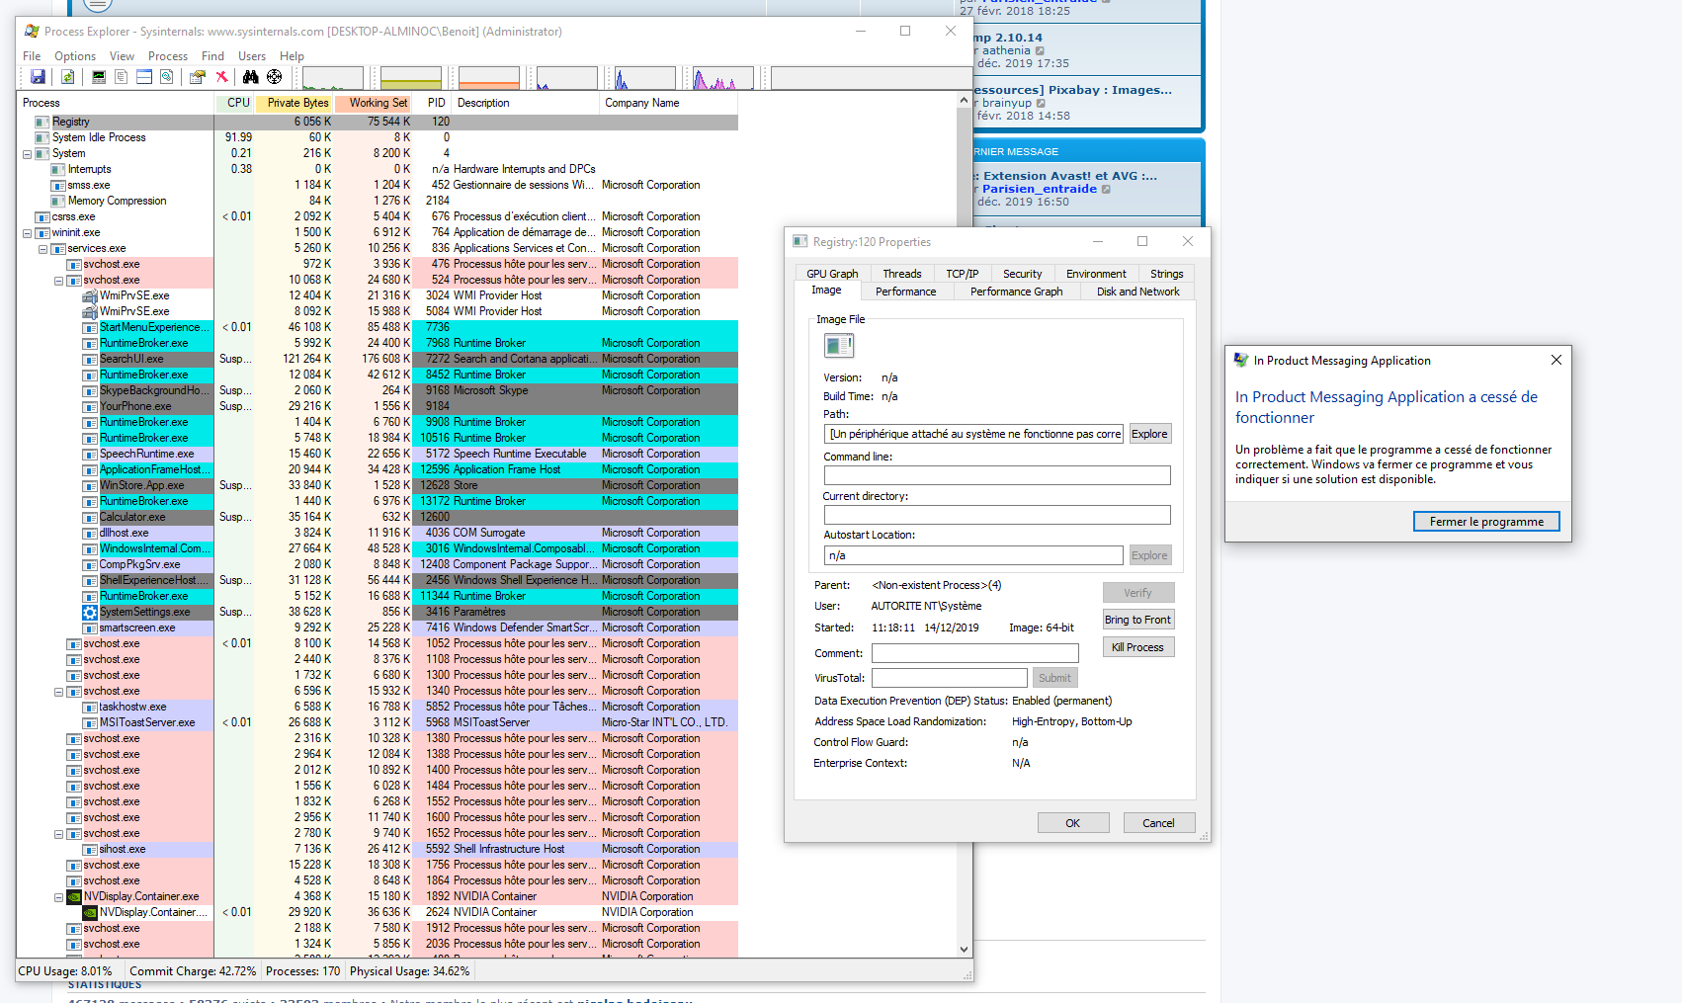This screenshot has height=1003, width=1682.
Task: Click Explore button next to Path field
Action: tap(1149, 434)
